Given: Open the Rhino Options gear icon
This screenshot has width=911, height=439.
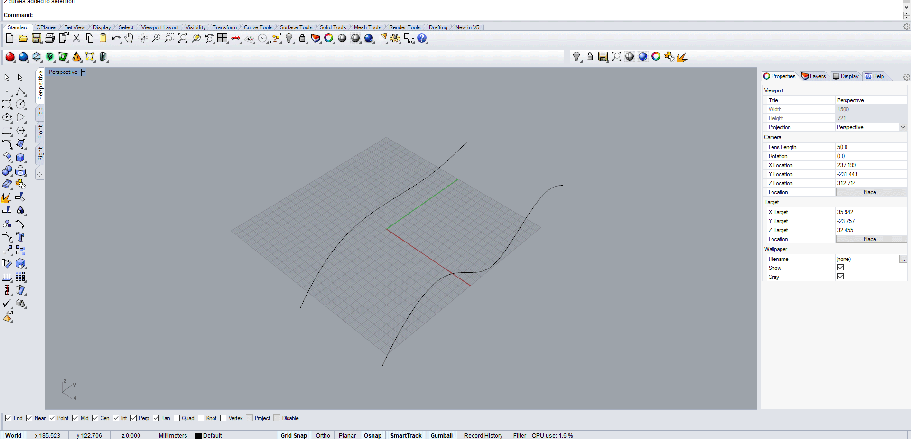Looking at the screenshot, I should point(396,38).
